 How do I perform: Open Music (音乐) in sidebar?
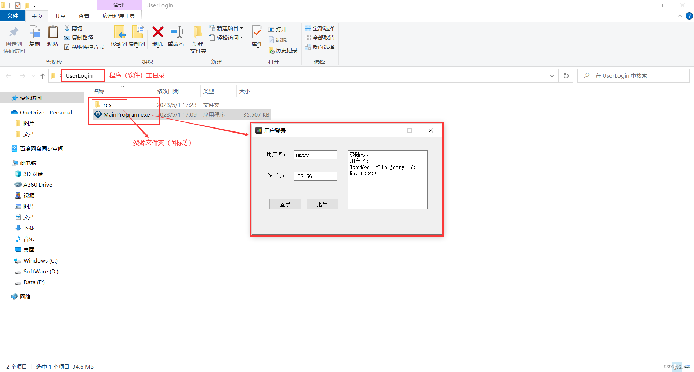[x=29, y=239]
